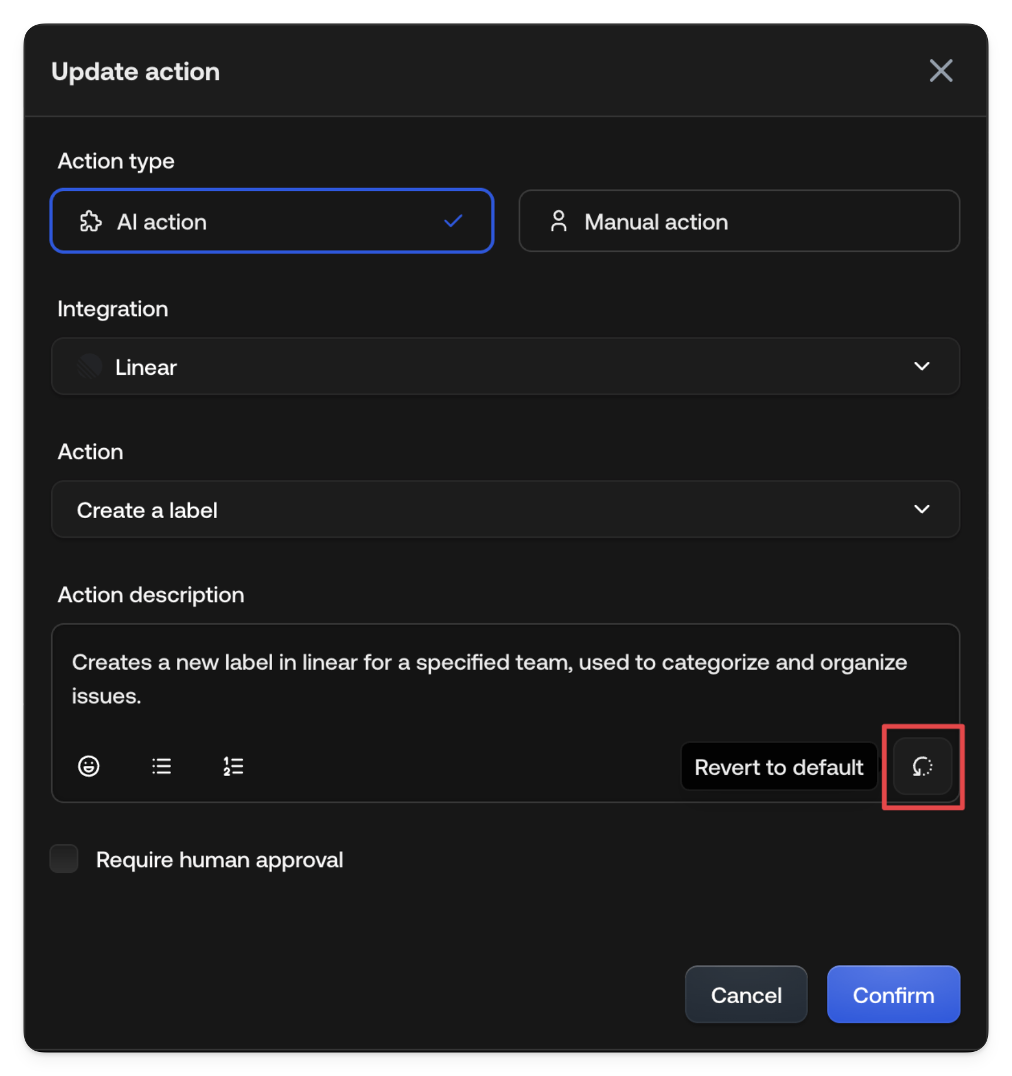Click the Integration dropdown chevron
Image resolution: width=1012 pixels, height=1076 pixels.
tap(923, 366)
